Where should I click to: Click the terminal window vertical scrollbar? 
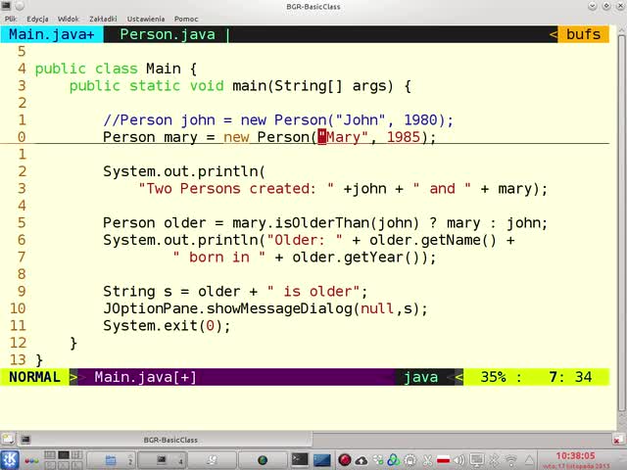[x=621, y=224]
